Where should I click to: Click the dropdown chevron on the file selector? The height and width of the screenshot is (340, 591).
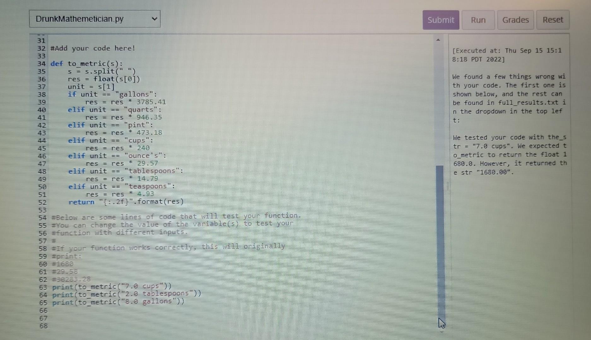(x=154, y=19)
